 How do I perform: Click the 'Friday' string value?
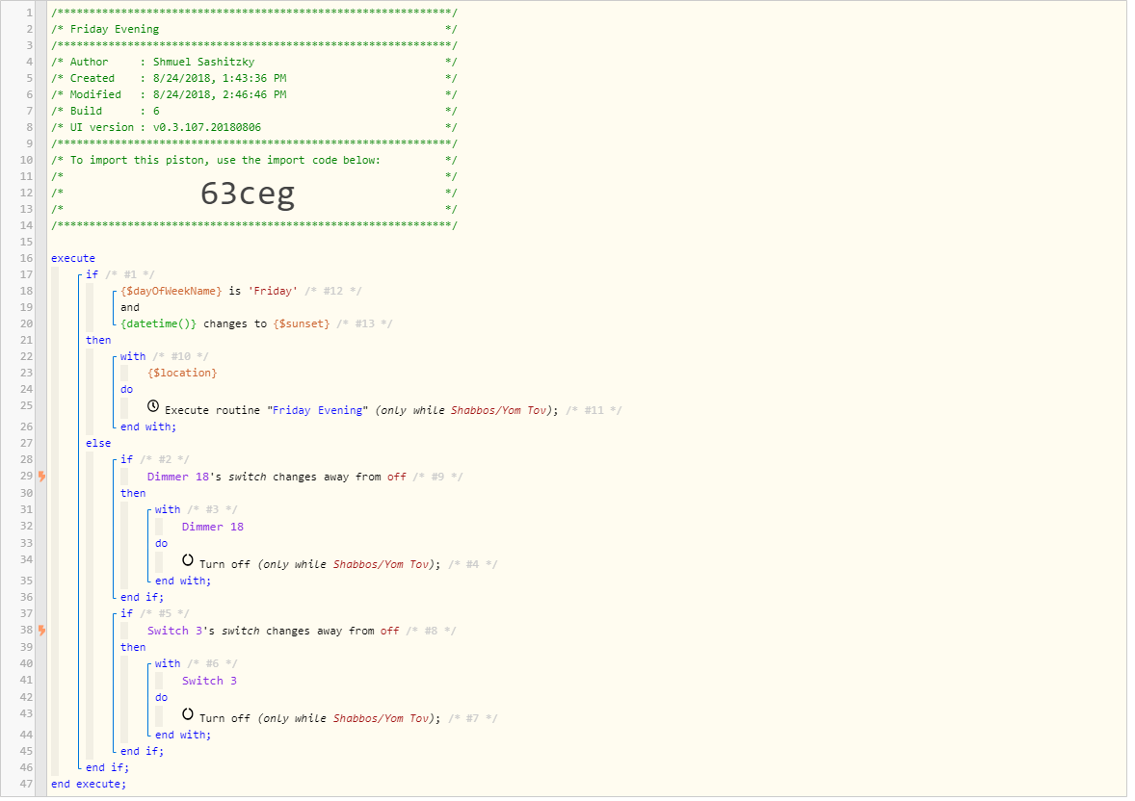pos(273,291)
